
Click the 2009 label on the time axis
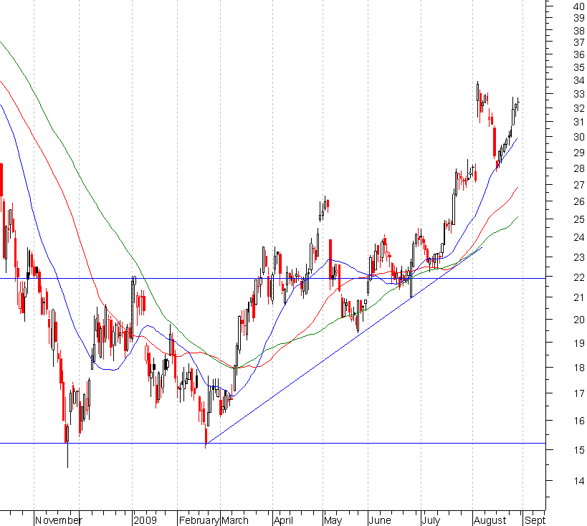(145, 520)
